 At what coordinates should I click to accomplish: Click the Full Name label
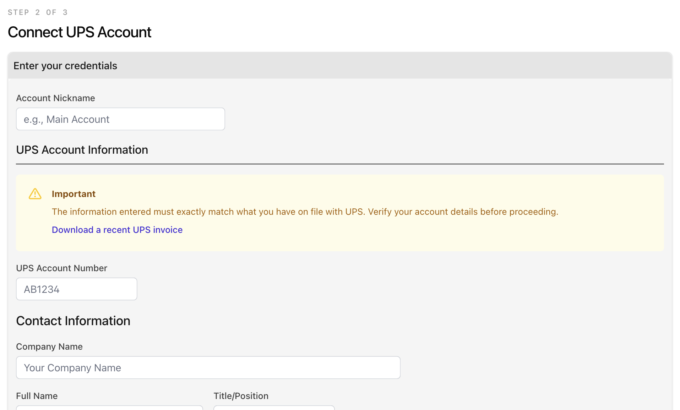(37, 396)
